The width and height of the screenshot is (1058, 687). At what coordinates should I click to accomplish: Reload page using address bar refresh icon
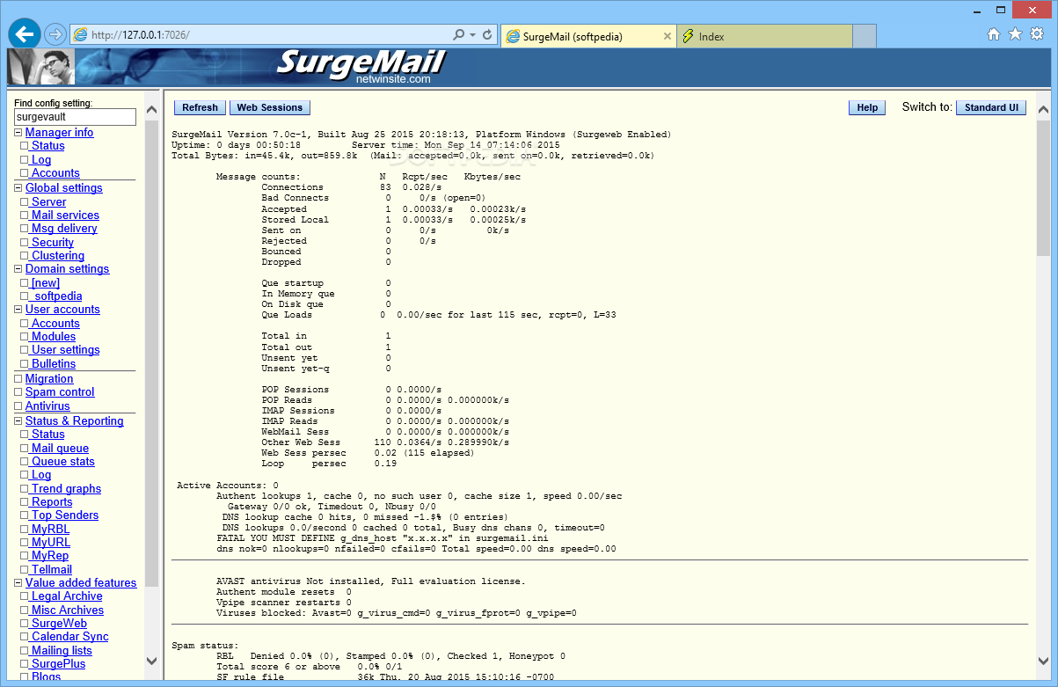[x=487, y=35]
